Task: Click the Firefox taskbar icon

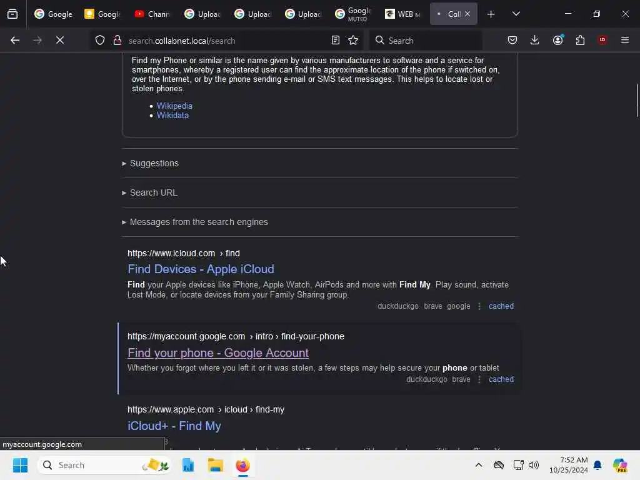Action: pyautogui.click(x=243, y=465)
